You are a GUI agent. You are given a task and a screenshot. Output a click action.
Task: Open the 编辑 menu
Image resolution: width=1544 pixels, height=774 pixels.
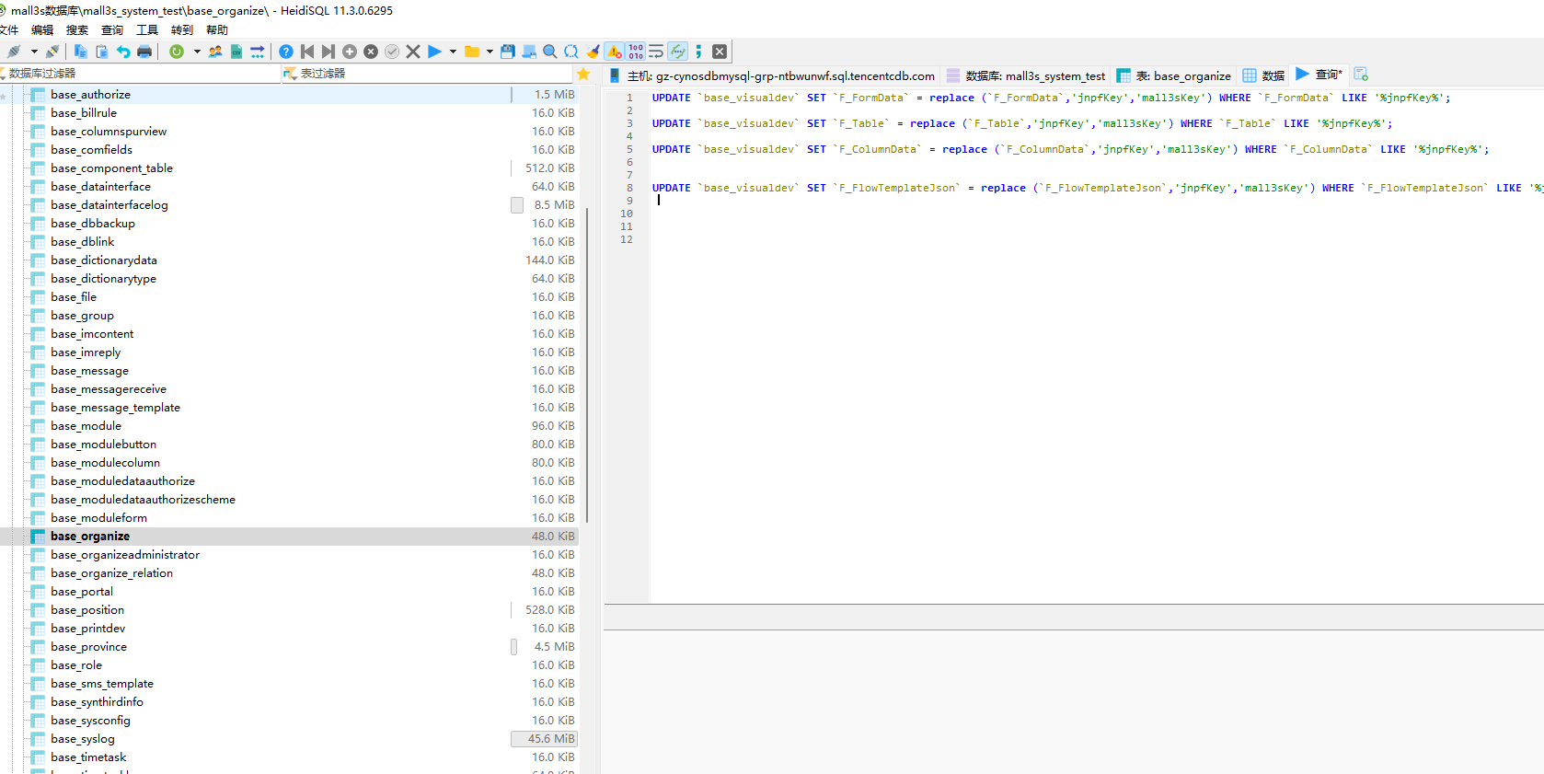(42, 30)
